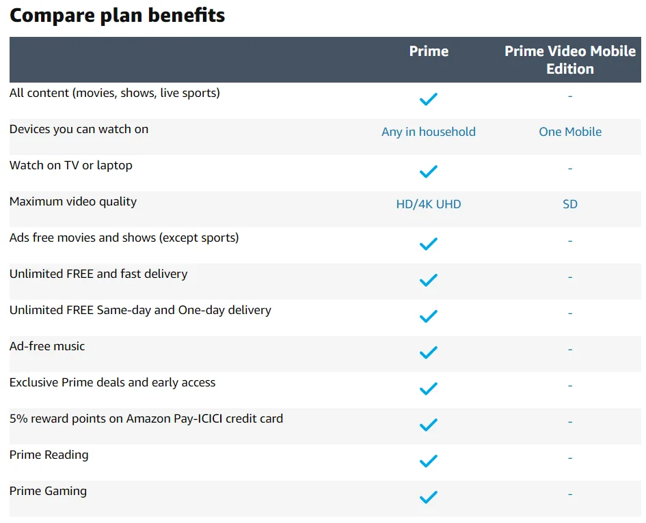Click the 'Maximum video quality' row label
This screenshot has height=523, width=646.
pos(73,201)
